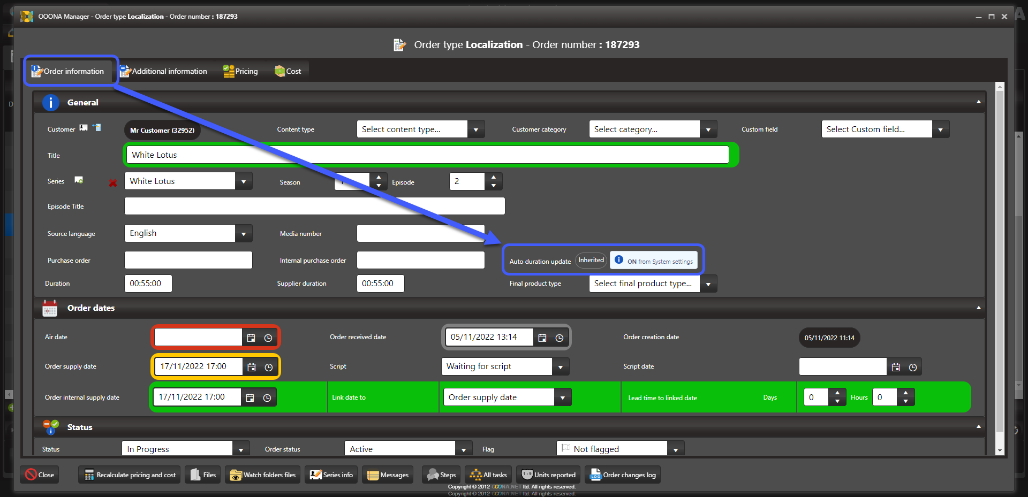Click the calendar icon next to Air date
The height and width of the screenshot is (497, 1028).
pyautogui.click(x=251, y=338)
